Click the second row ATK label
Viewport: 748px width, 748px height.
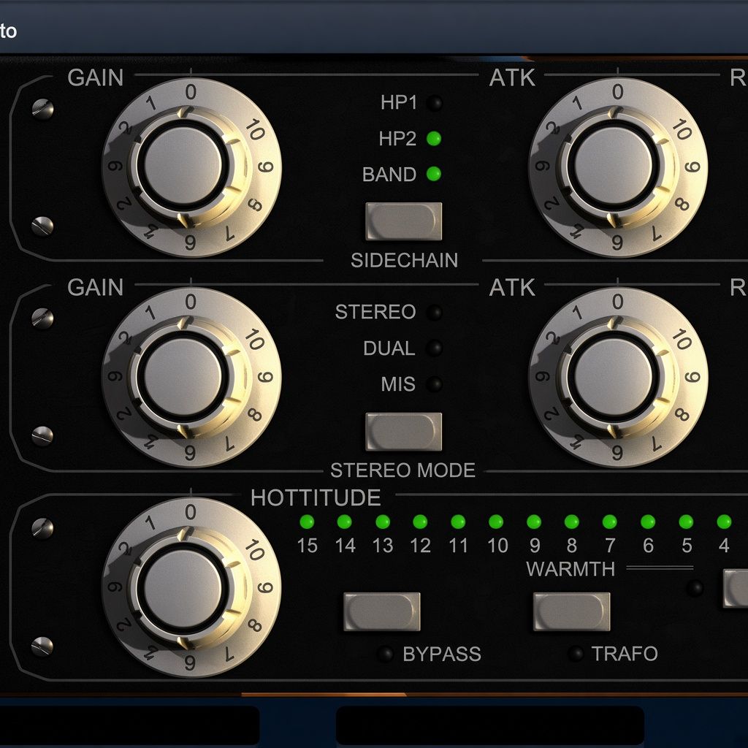click(x=512, y=288)
